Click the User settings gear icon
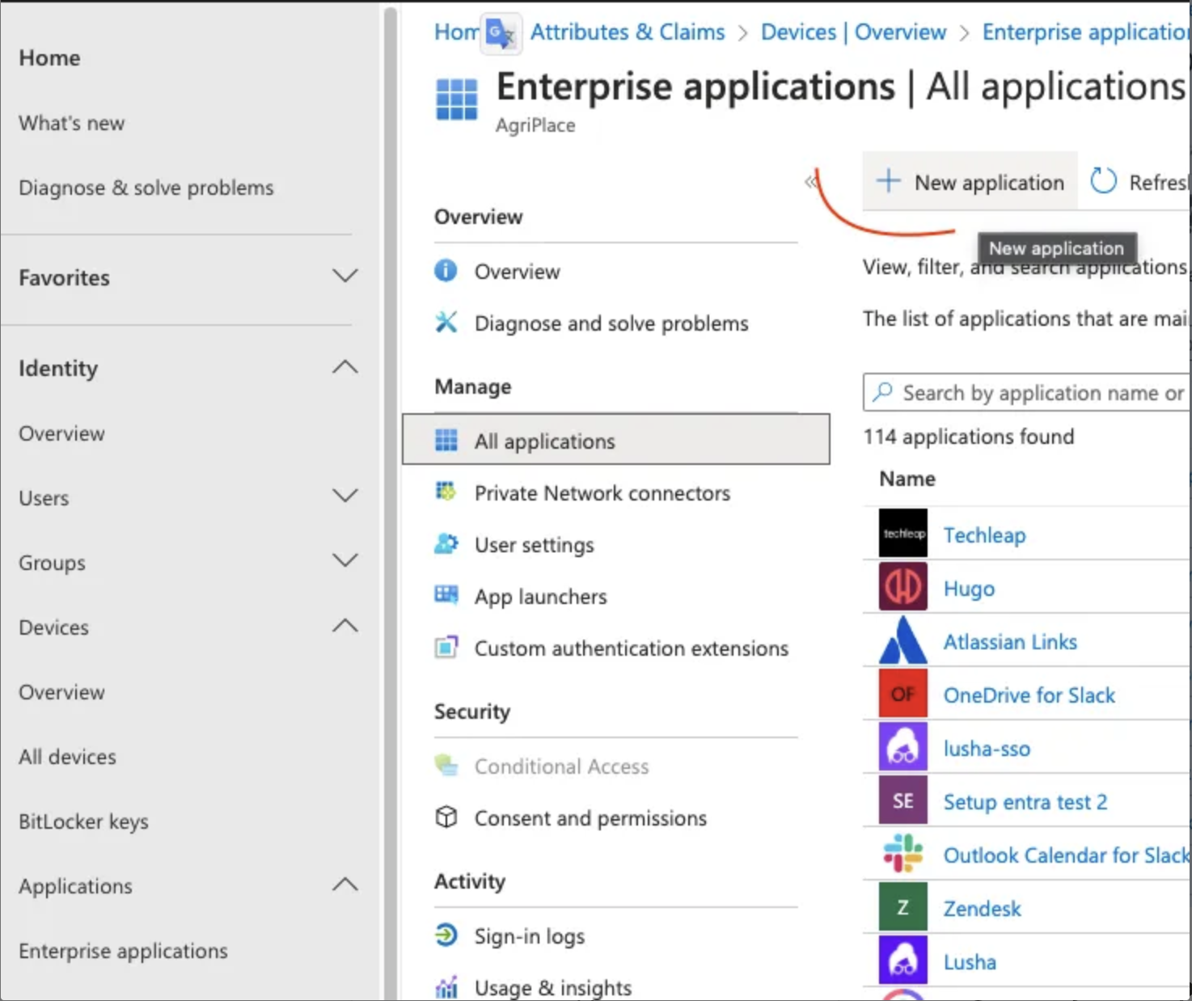Image resolution: width=1192 pixels, height=1001 pixels. [446, 543]
